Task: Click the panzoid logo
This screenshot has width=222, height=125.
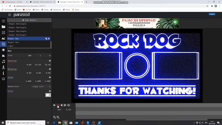Action: pos(22,15)
